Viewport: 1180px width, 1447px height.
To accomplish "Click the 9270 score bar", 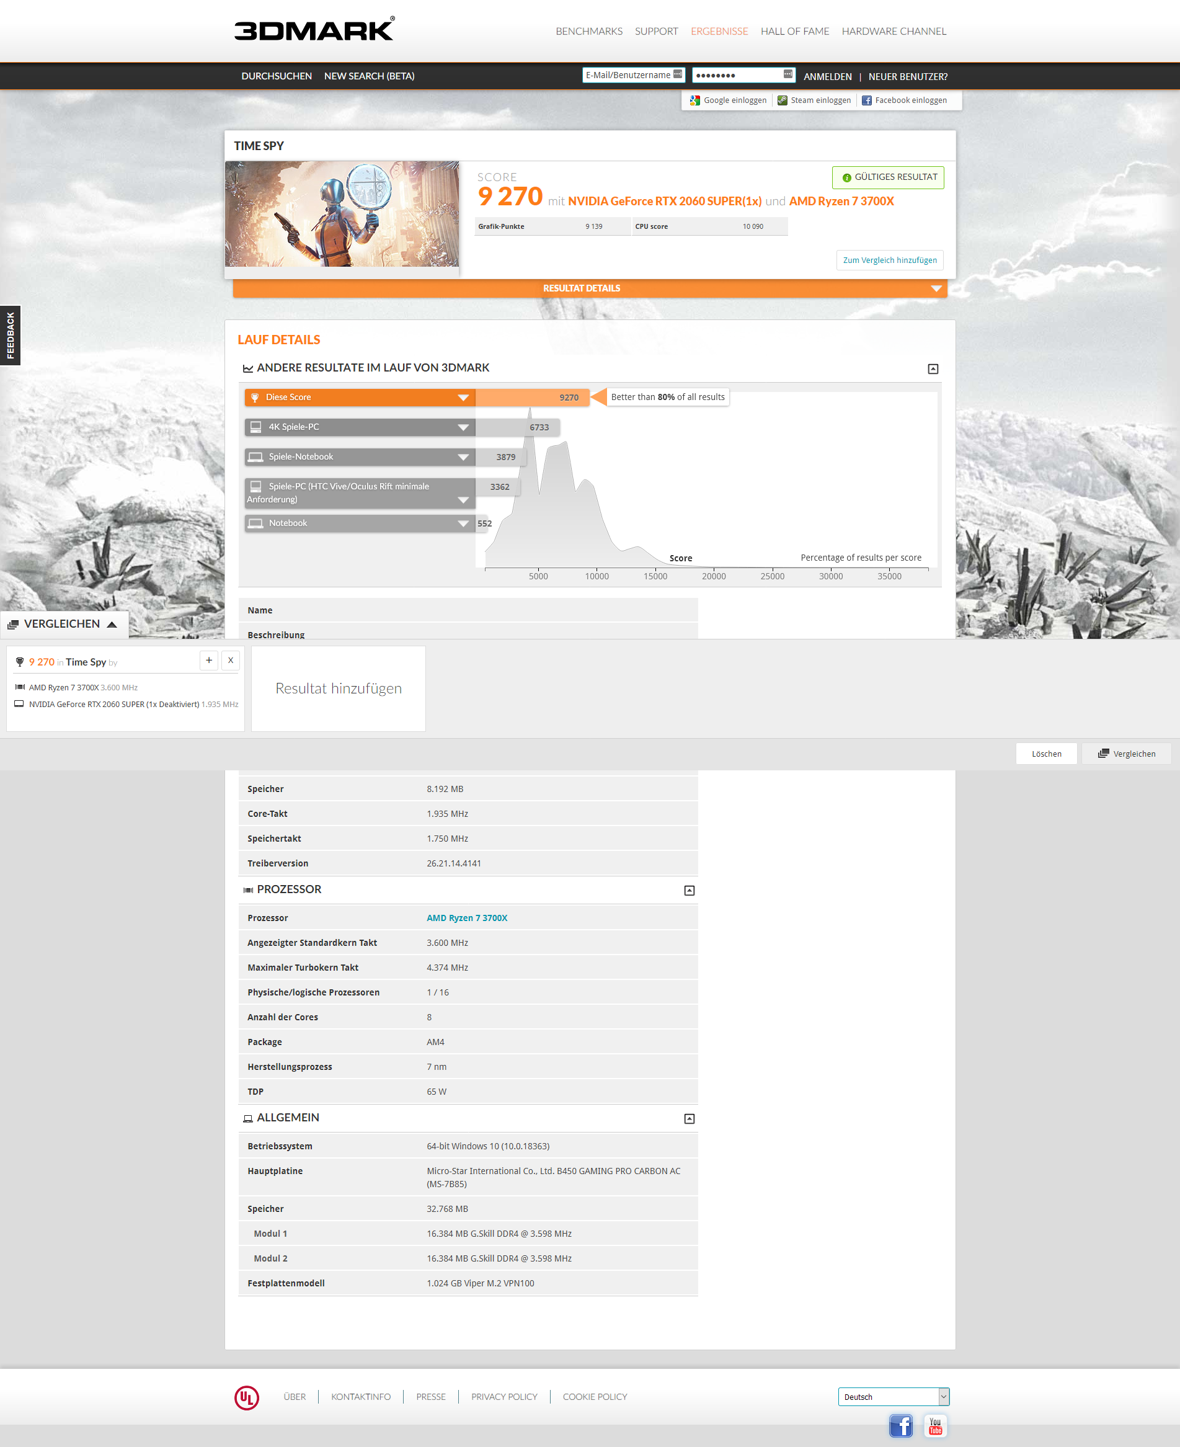I will coord(532,397).
